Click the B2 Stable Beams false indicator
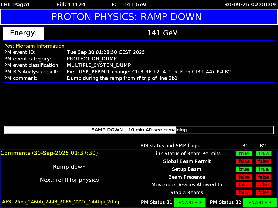Viewport: 278px width, 208px height. click(x=263, y=193)
